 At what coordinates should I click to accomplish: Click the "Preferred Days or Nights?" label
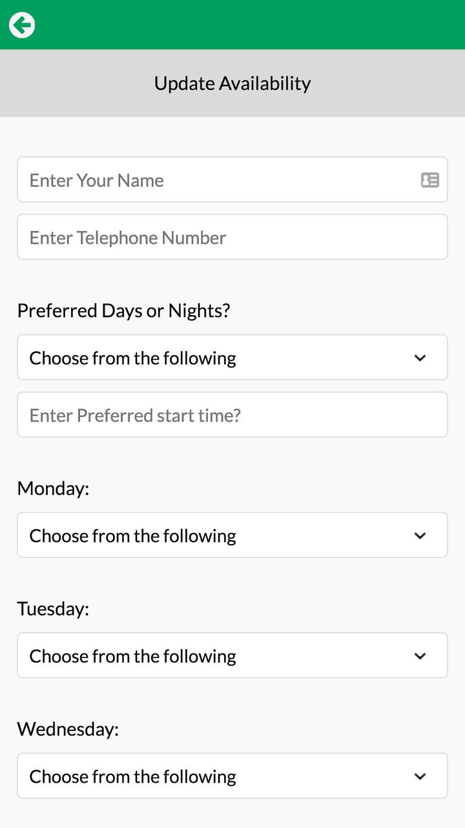123,310
